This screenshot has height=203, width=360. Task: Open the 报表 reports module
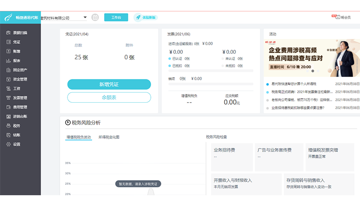(x=16, y=61)
